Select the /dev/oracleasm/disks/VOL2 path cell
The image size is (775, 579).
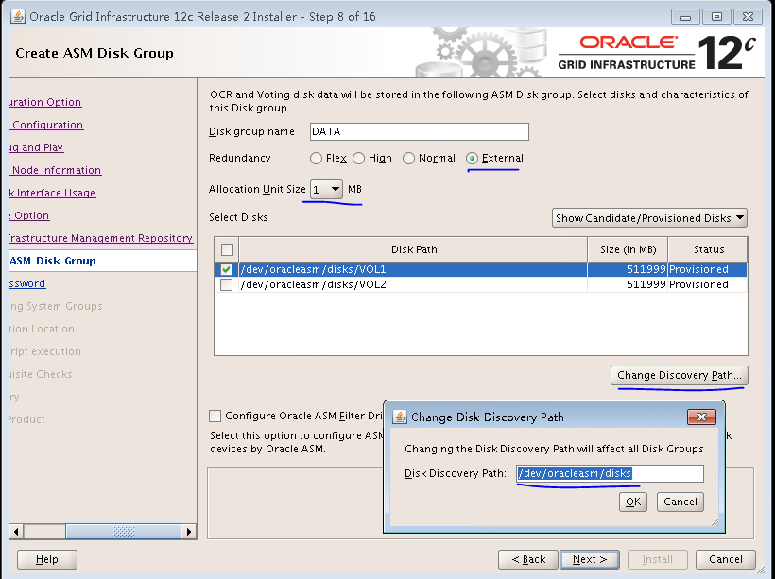tap(413, 284)
